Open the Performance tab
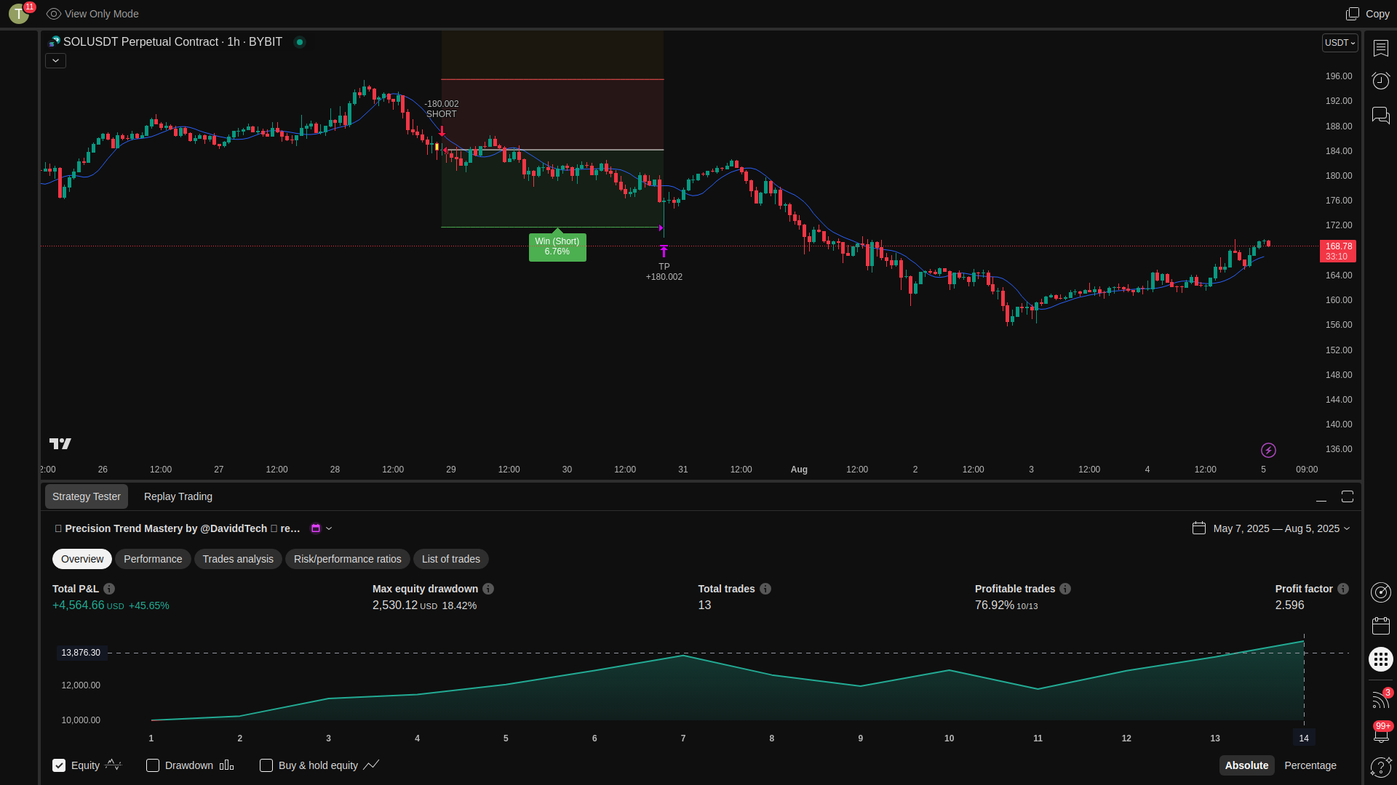 [153, 559]
